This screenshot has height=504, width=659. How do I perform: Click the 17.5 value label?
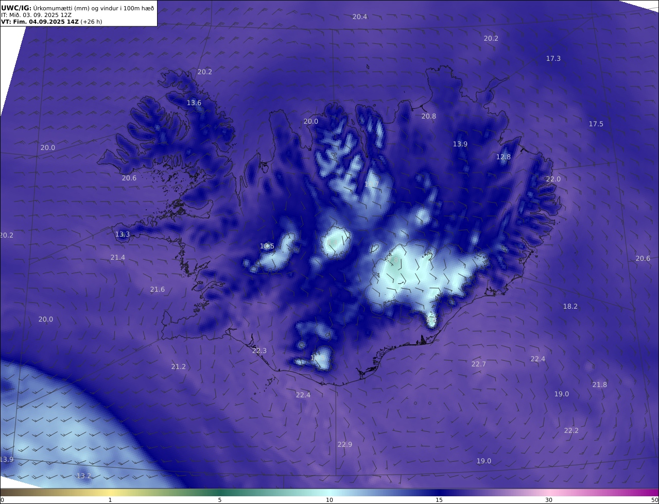tap(596, 124)
